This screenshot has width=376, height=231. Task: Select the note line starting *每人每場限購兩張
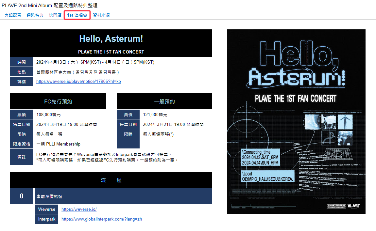tap(107, 160)
